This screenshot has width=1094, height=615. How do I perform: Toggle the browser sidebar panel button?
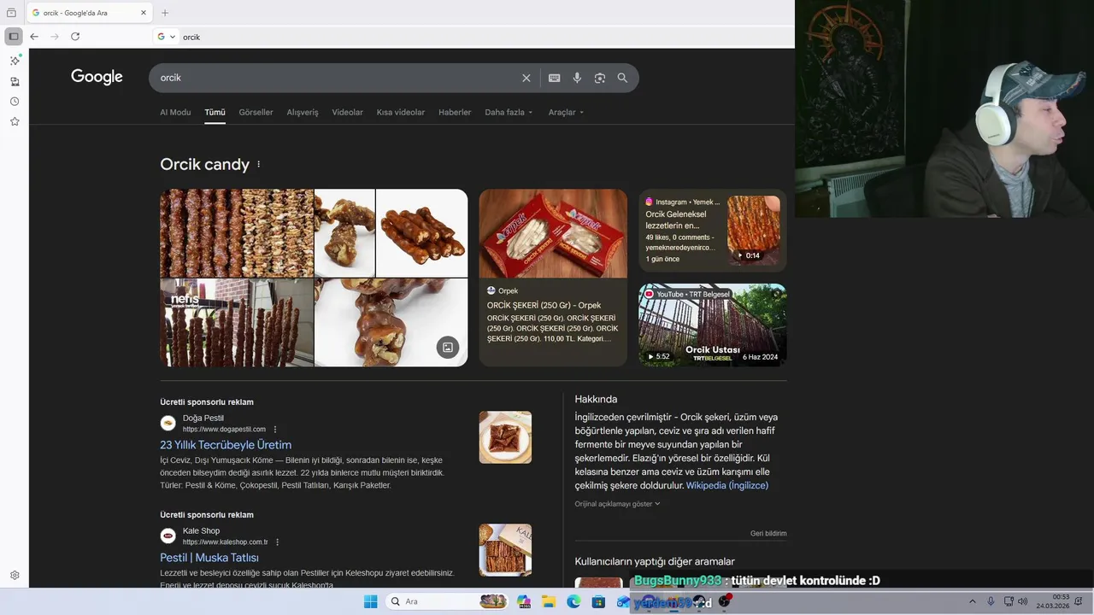point(14,37)
